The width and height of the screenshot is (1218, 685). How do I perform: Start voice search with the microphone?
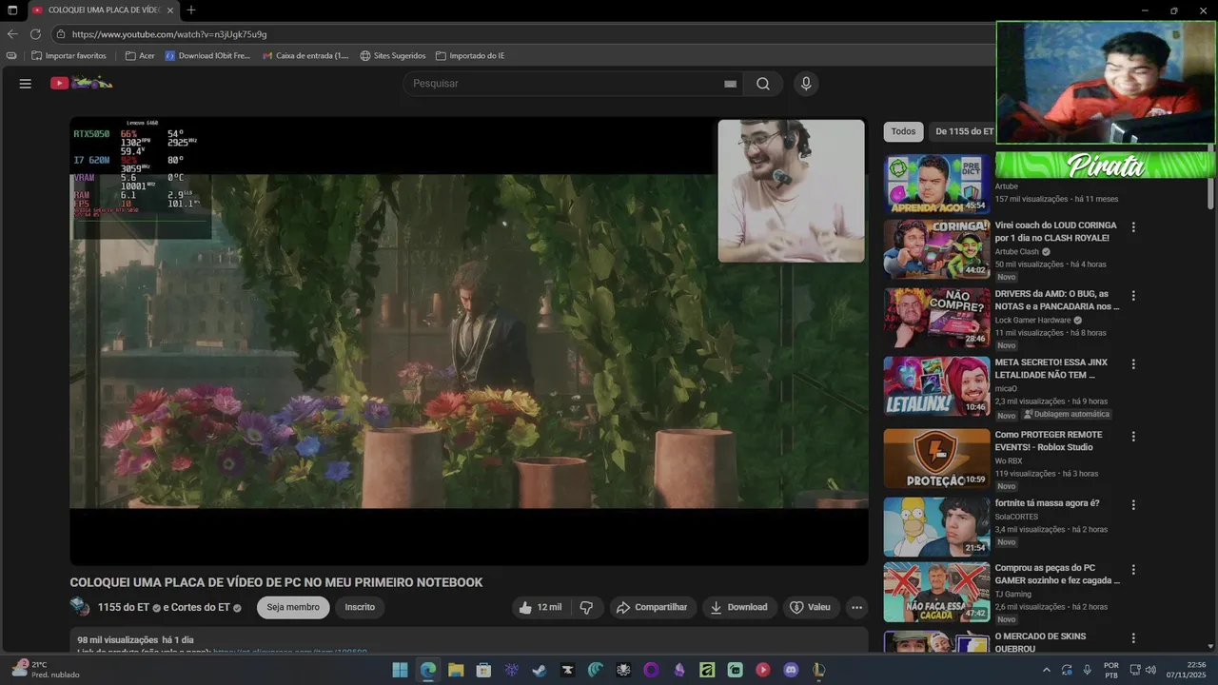click(806, 84)
